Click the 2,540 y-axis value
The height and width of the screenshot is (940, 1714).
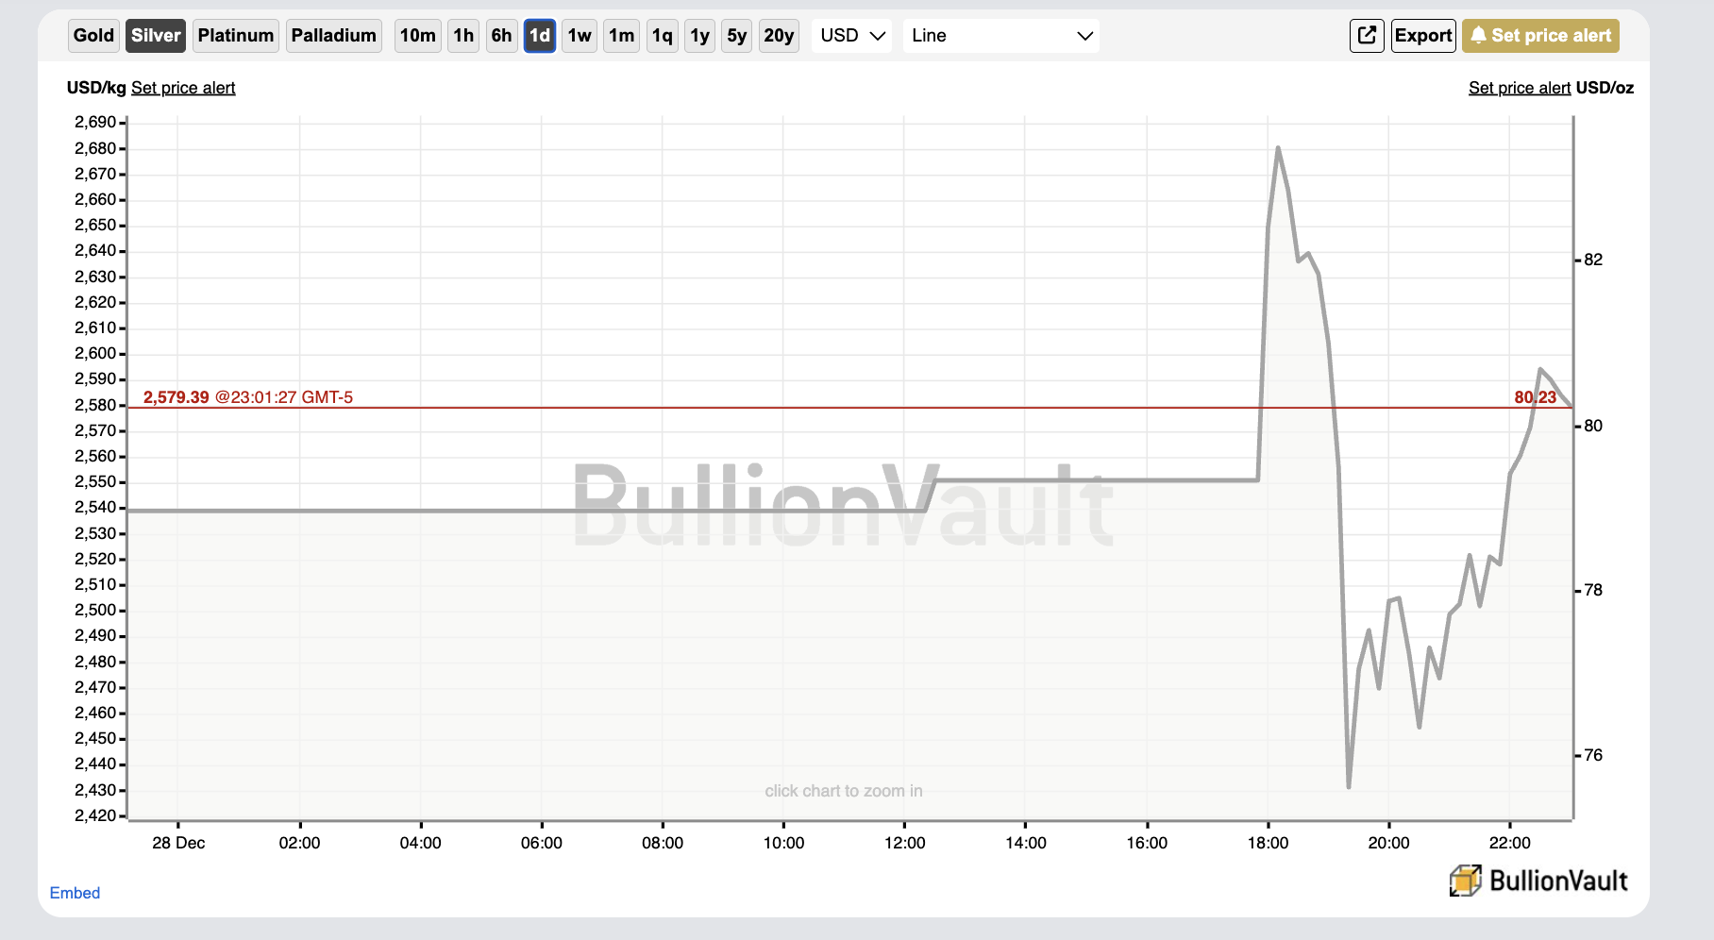pyautogui.click(x=95, y=507)
